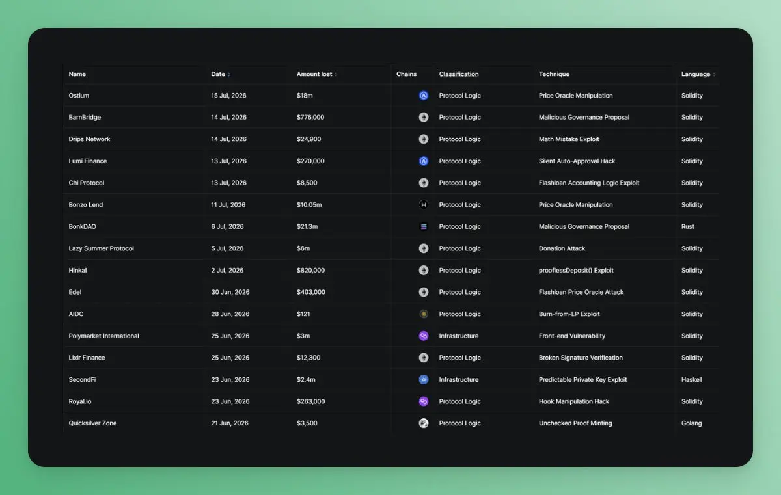Click Donation Attack technique
Screen dimensions: 781x495
click(562, 248)
